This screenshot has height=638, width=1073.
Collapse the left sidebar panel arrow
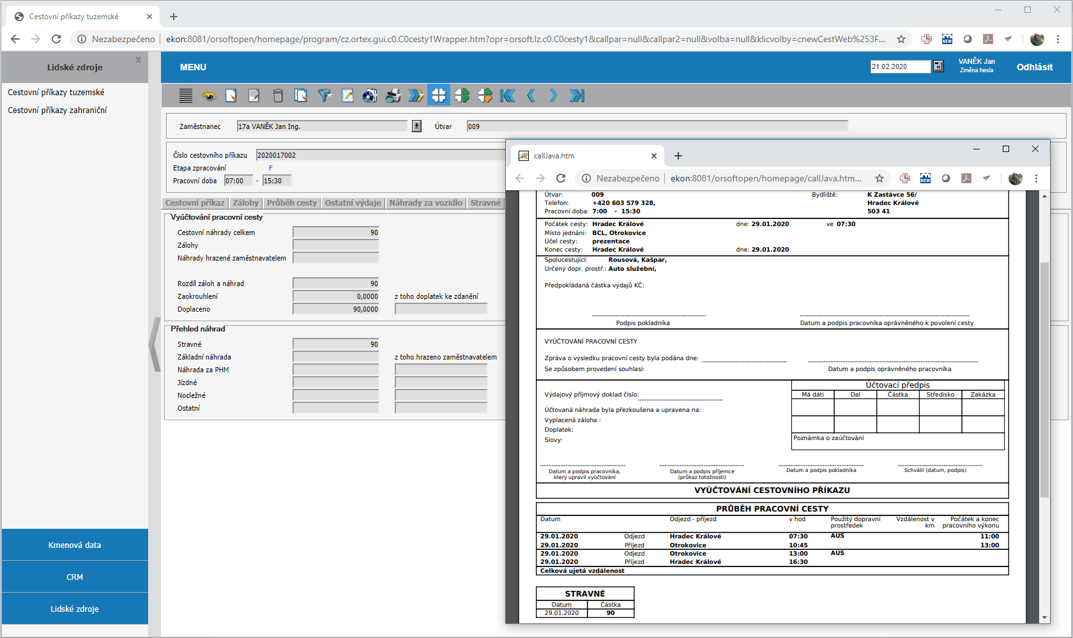pyautogui.click(x=155, y=344)
